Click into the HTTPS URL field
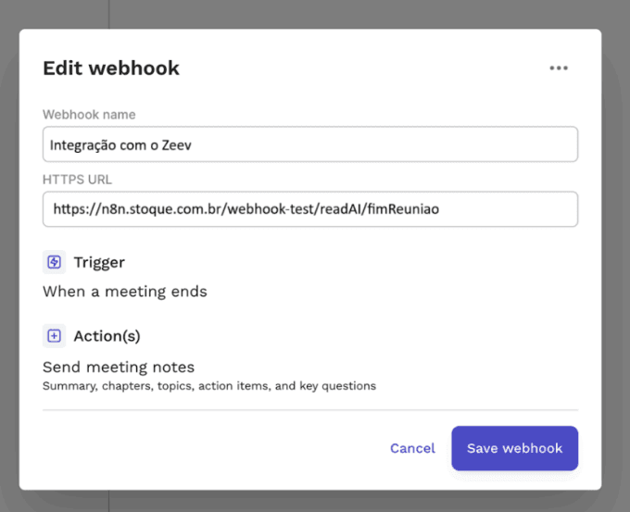The width and height of the screenshot is (630, 512). (x=309, y=209)
